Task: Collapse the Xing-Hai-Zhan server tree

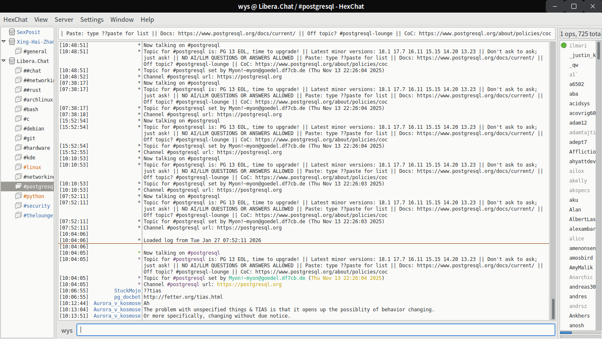Action: coord(4,42)
